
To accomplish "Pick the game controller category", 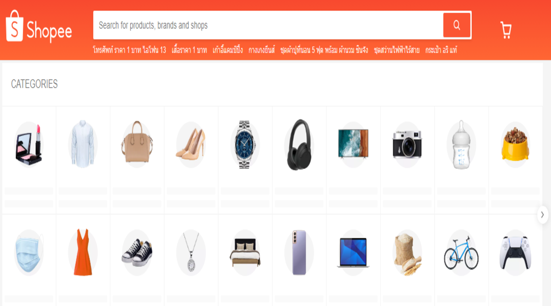I will (515, 253).
